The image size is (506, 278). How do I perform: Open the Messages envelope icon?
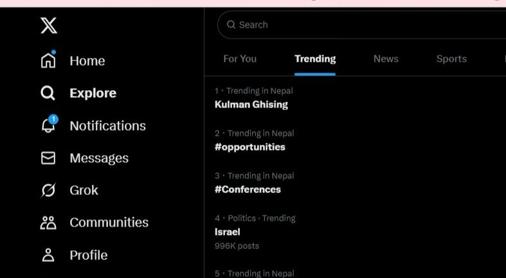(48, 158)
